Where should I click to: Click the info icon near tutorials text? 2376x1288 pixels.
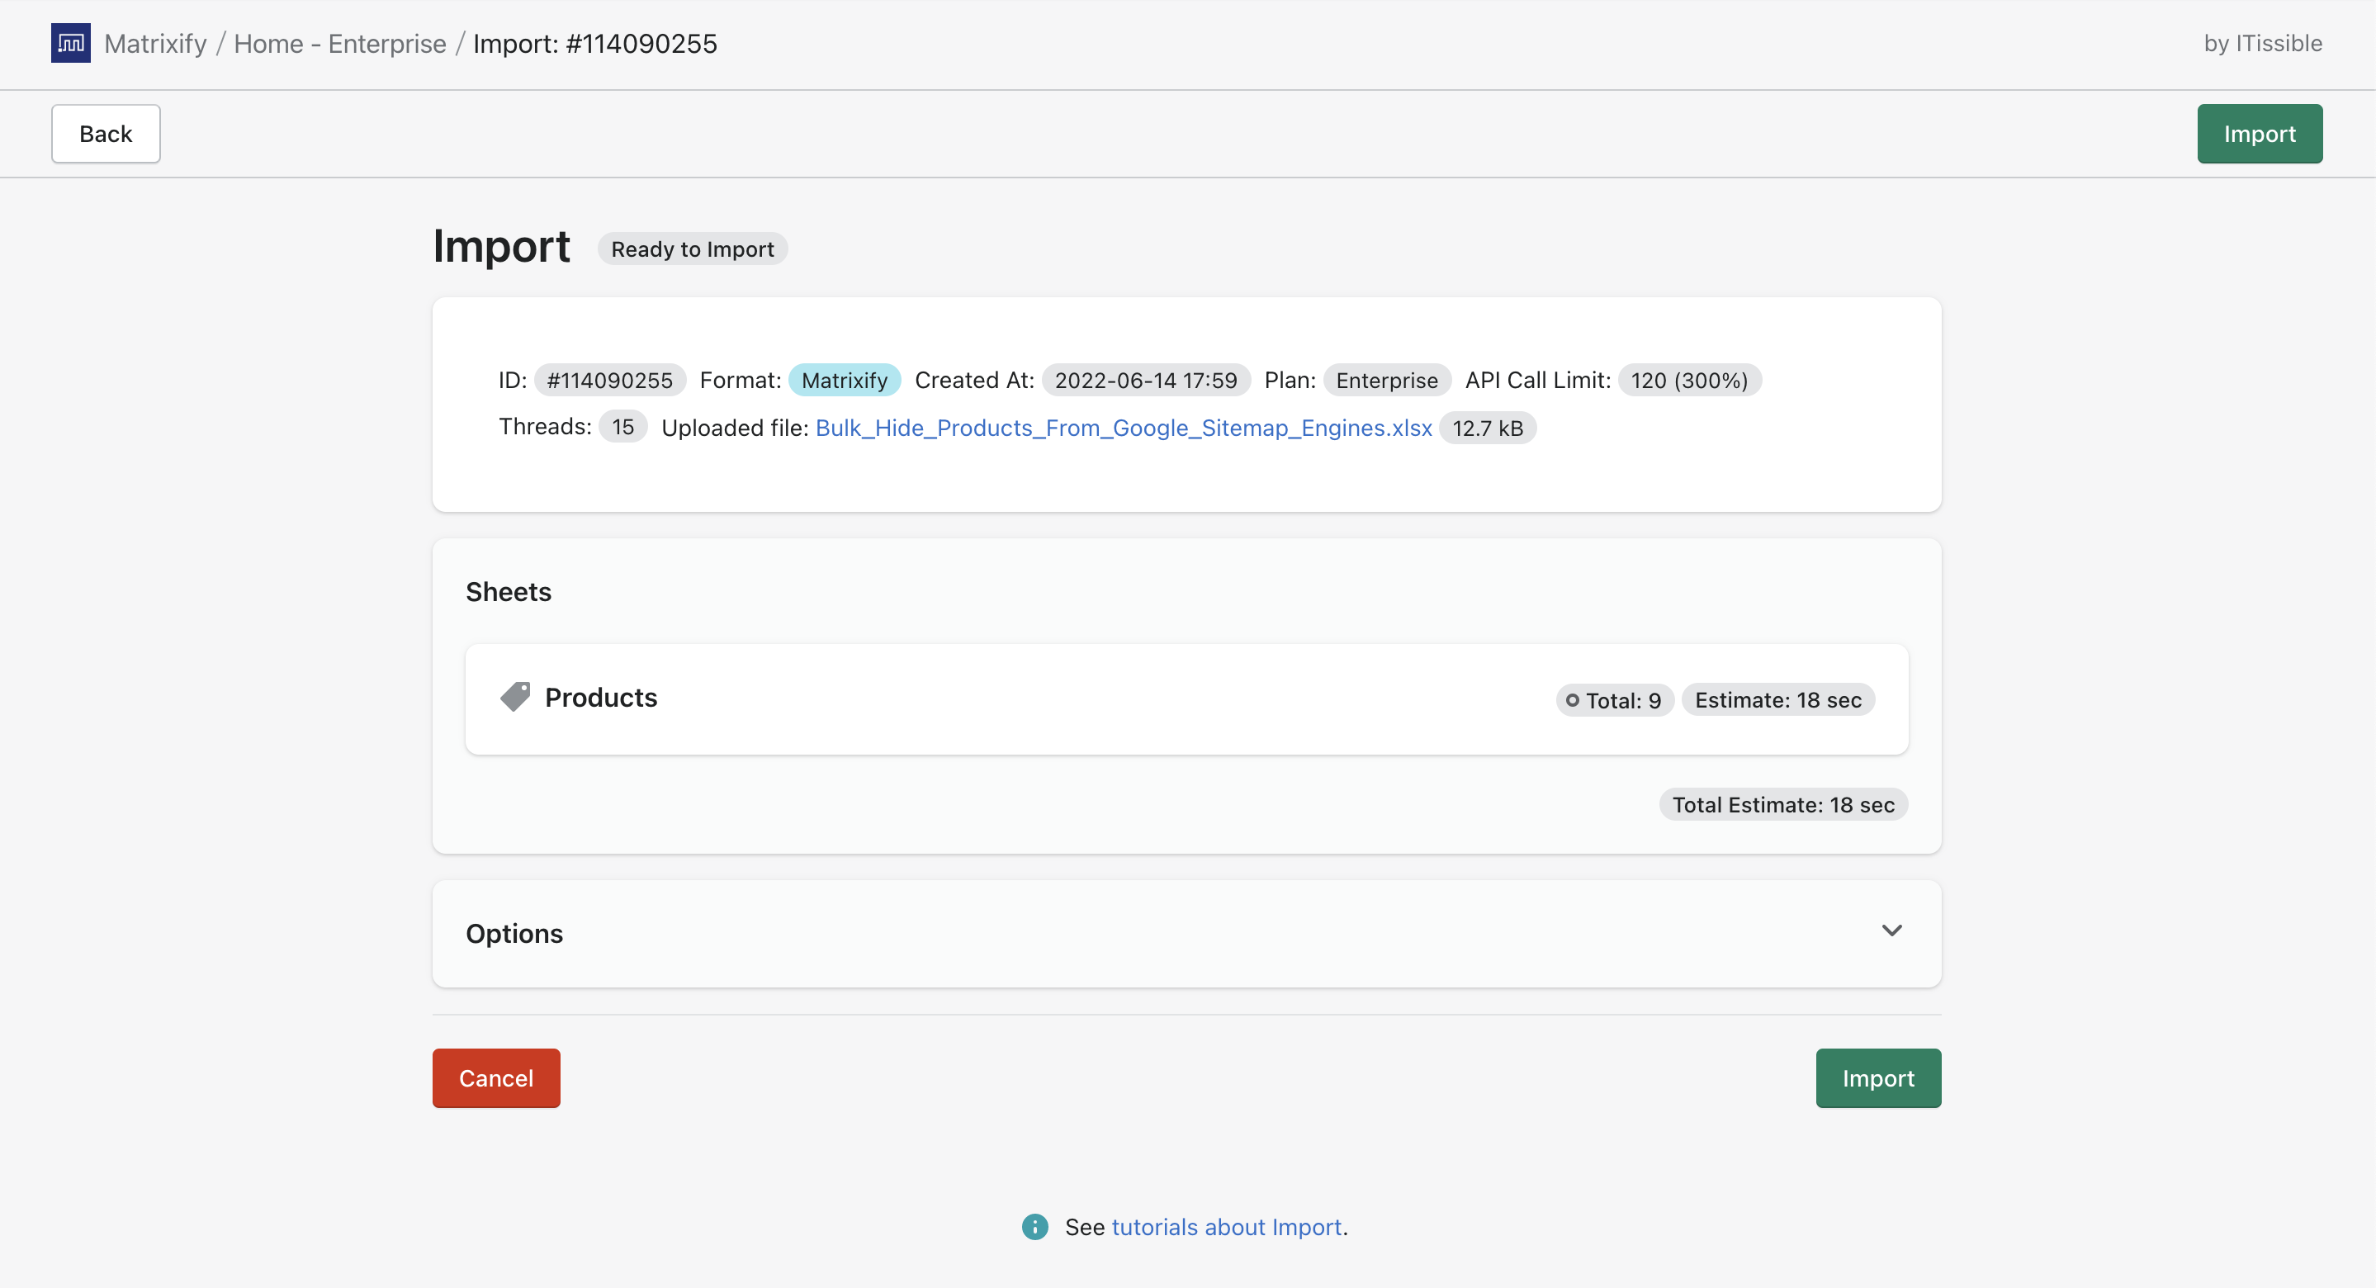pyautogui.click(x=1034, y=1227)
